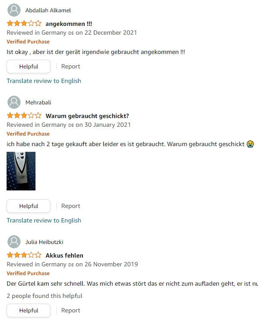Open Mehrabali's attached product photo
This screenshot has height=319, width=258.
21,171
